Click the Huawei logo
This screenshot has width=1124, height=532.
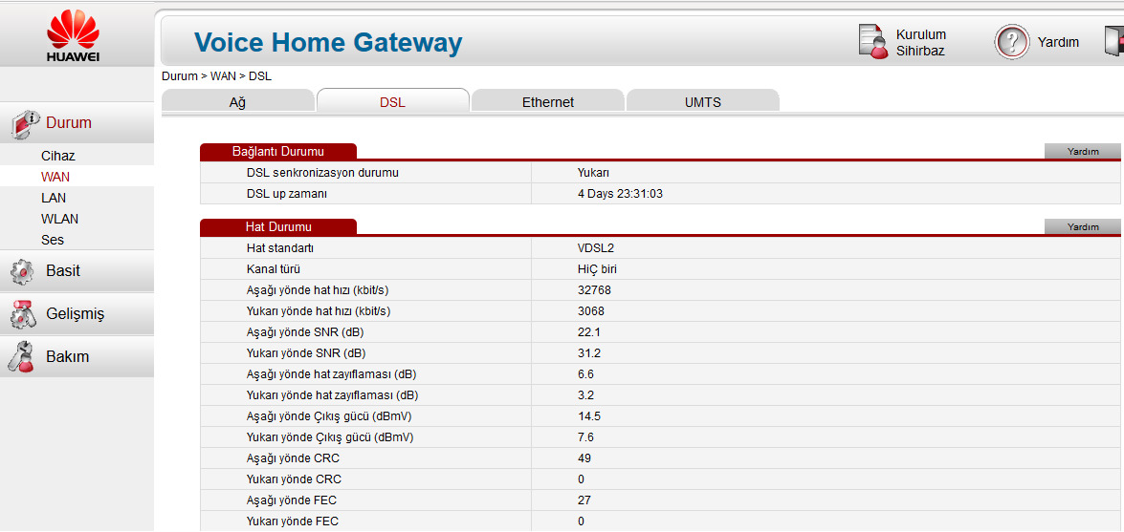(x=73, y=34)
